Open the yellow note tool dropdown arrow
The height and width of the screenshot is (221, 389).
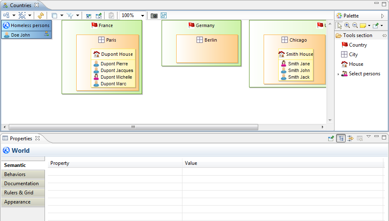point(369,26)
